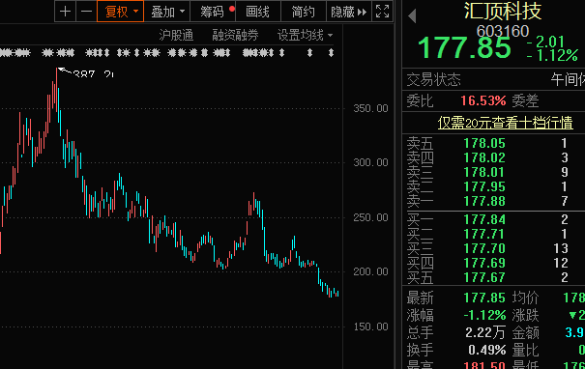Click the red dot on 筹码
Screen dimensions: 585x369
tap(232, 8)
